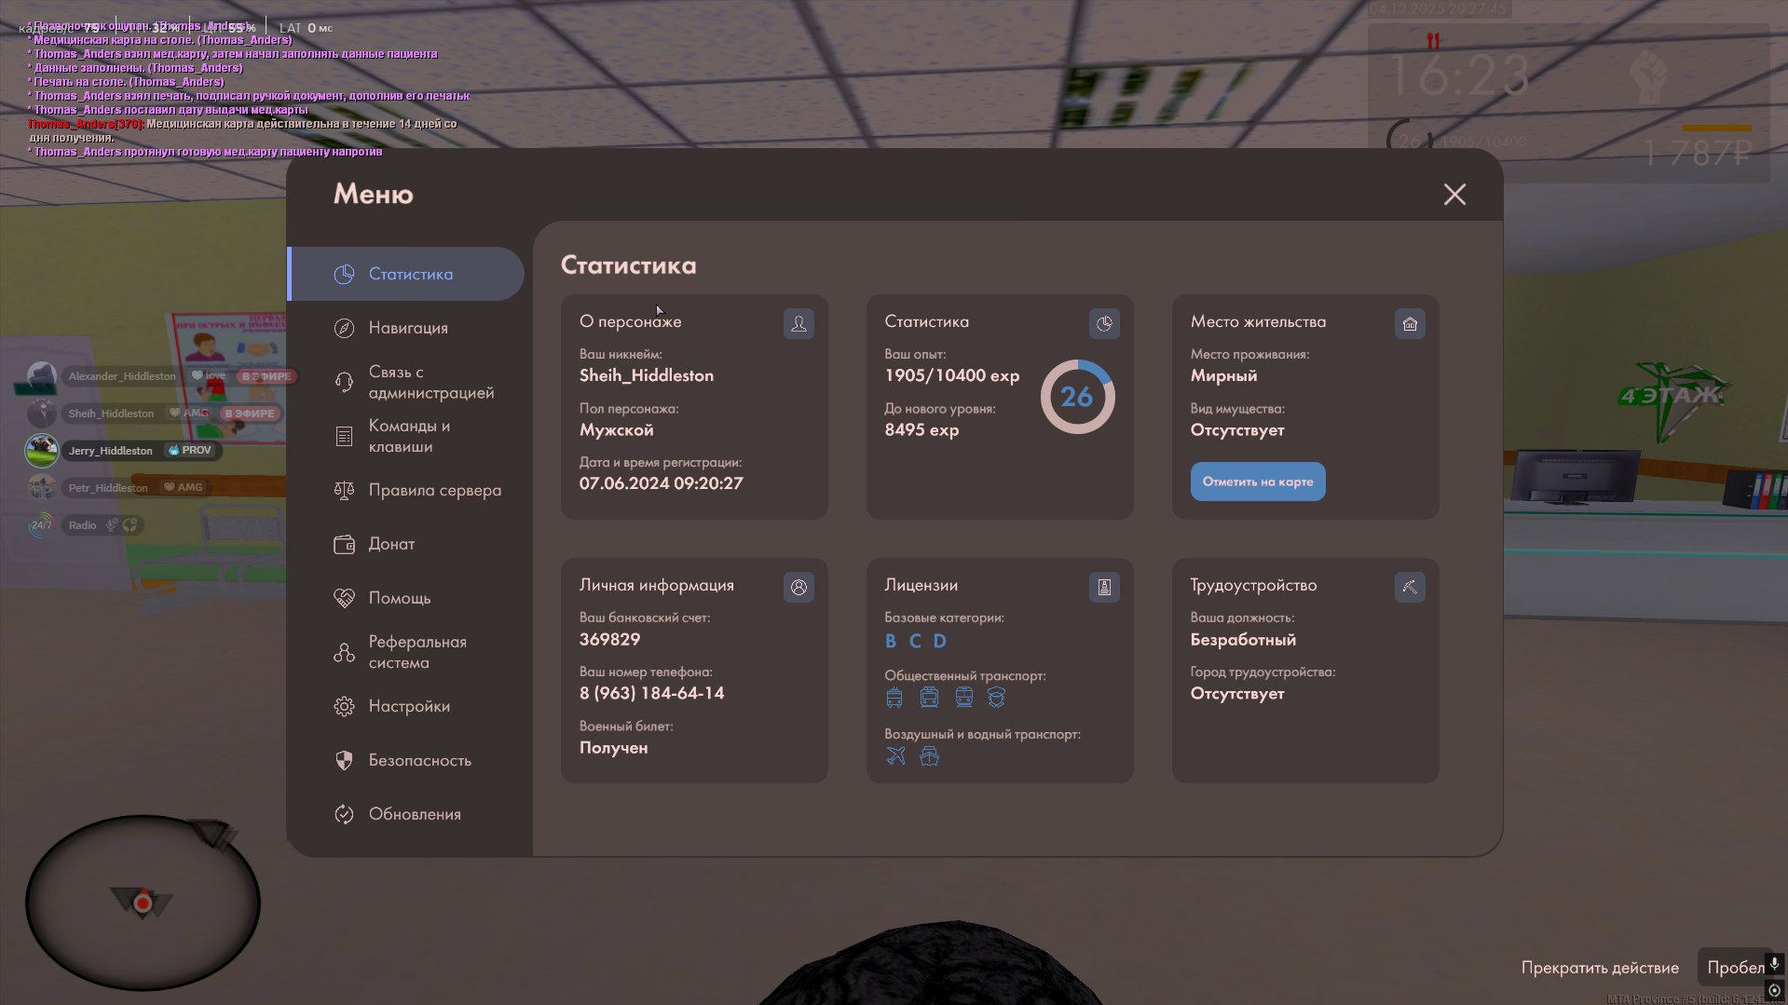
Task: Click the house icon in Место жительства card
Action: click(1410, 323)
